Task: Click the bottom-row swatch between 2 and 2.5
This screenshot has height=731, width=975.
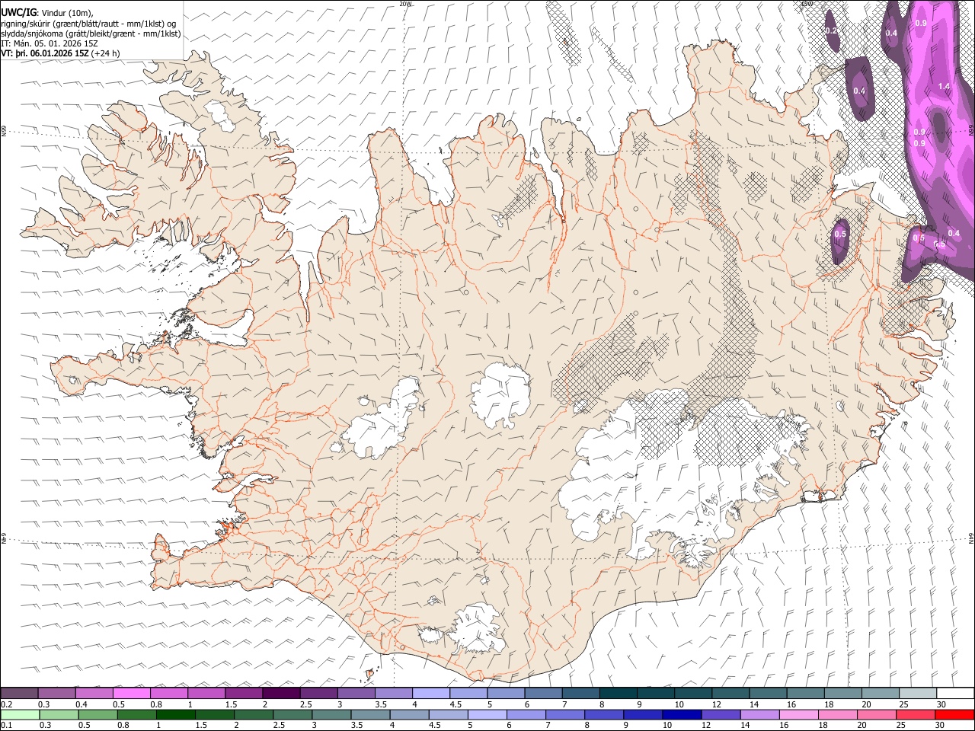Action: point(253,715)
